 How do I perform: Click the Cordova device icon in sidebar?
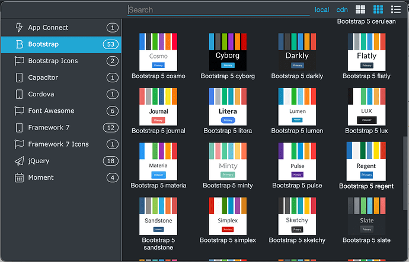(19, 95)
